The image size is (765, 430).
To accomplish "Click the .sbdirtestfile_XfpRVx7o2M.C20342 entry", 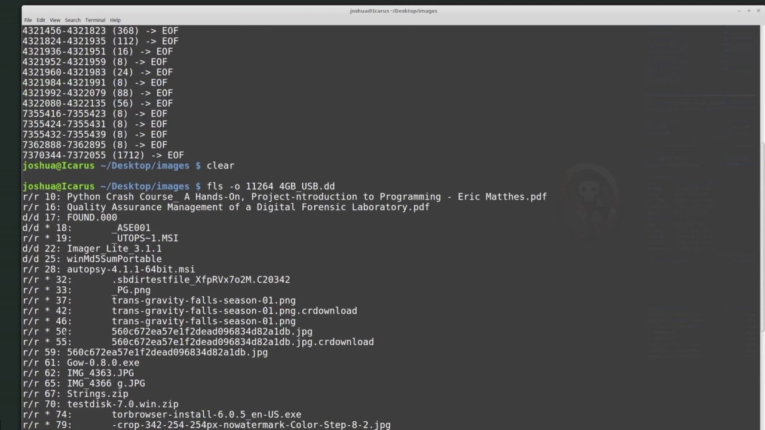I will [157, 279].
